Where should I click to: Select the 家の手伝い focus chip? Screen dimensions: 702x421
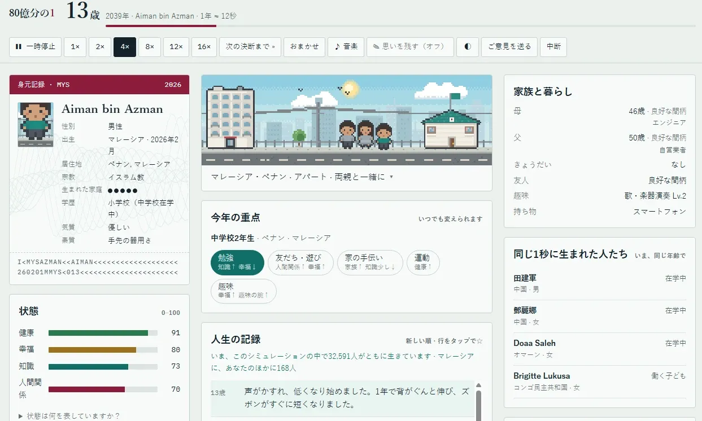point(370,262)
